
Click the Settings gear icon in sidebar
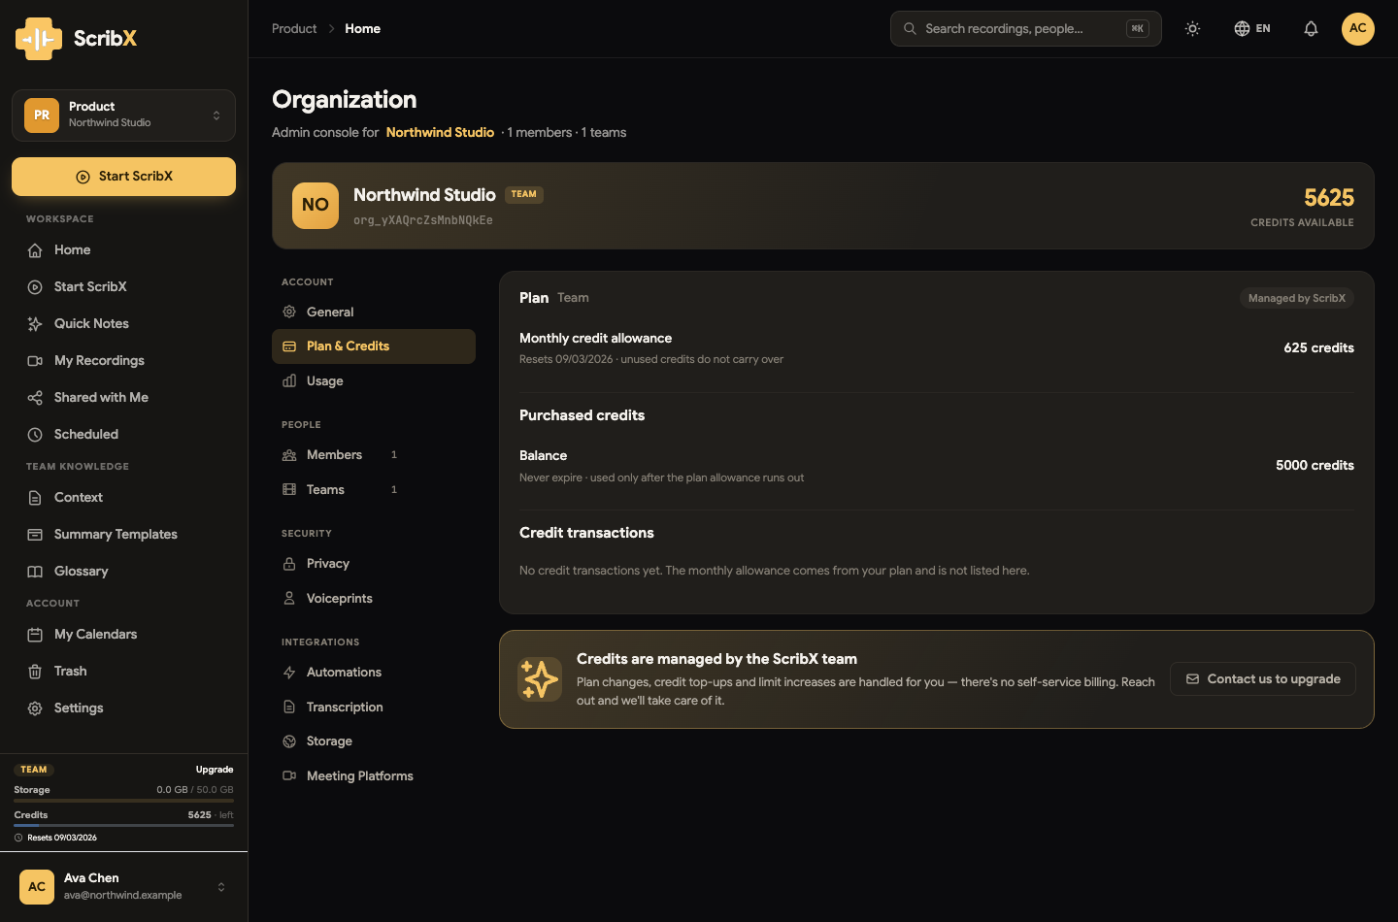35,708
